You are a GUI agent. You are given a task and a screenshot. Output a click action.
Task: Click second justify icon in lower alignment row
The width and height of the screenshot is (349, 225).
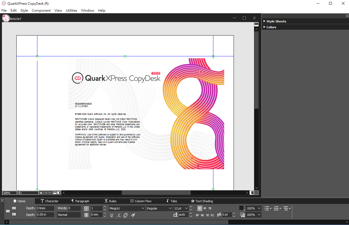(202, 215)
